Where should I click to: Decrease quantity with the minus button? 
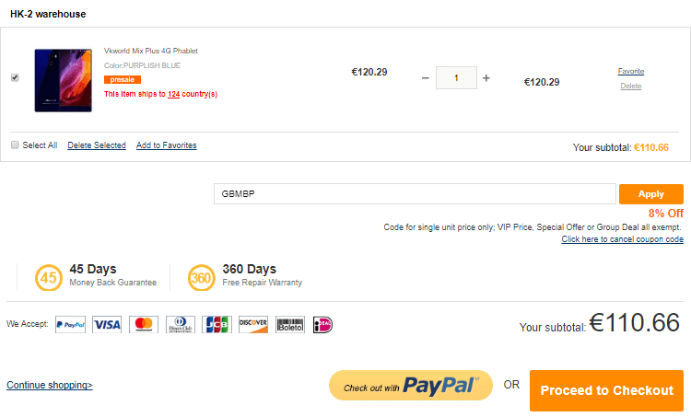[x=426, y=78]
